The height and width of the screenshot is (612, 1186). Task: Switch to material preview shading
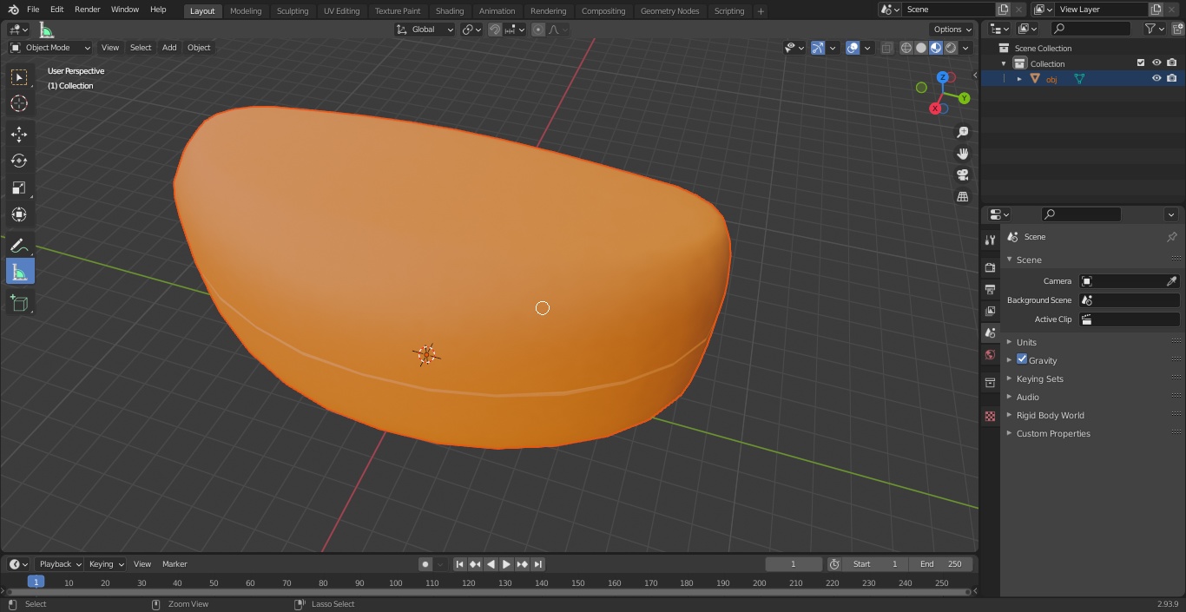click(x=936, y=48)
